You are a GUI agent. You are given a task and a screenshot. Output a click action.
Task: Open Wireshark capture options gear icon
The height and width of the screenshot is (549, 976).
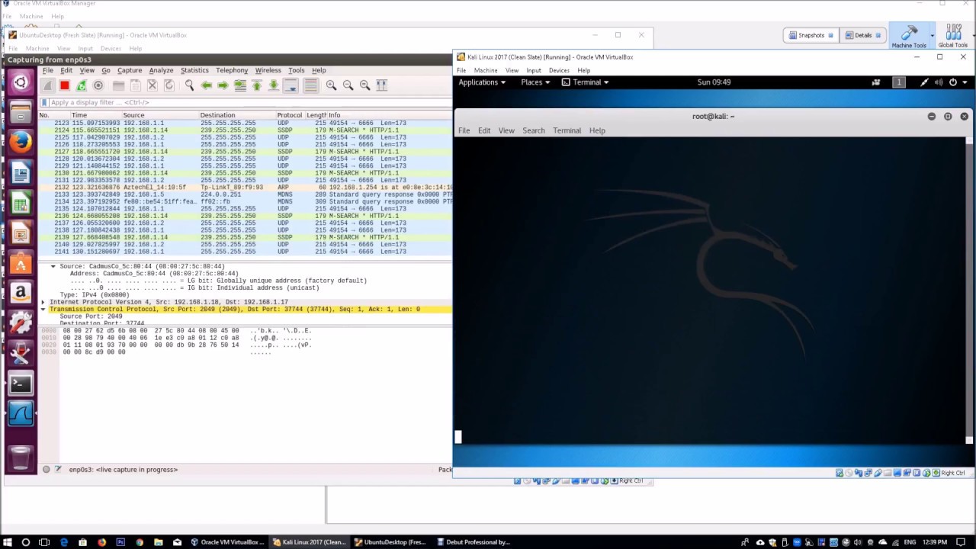tap(98, 85)
